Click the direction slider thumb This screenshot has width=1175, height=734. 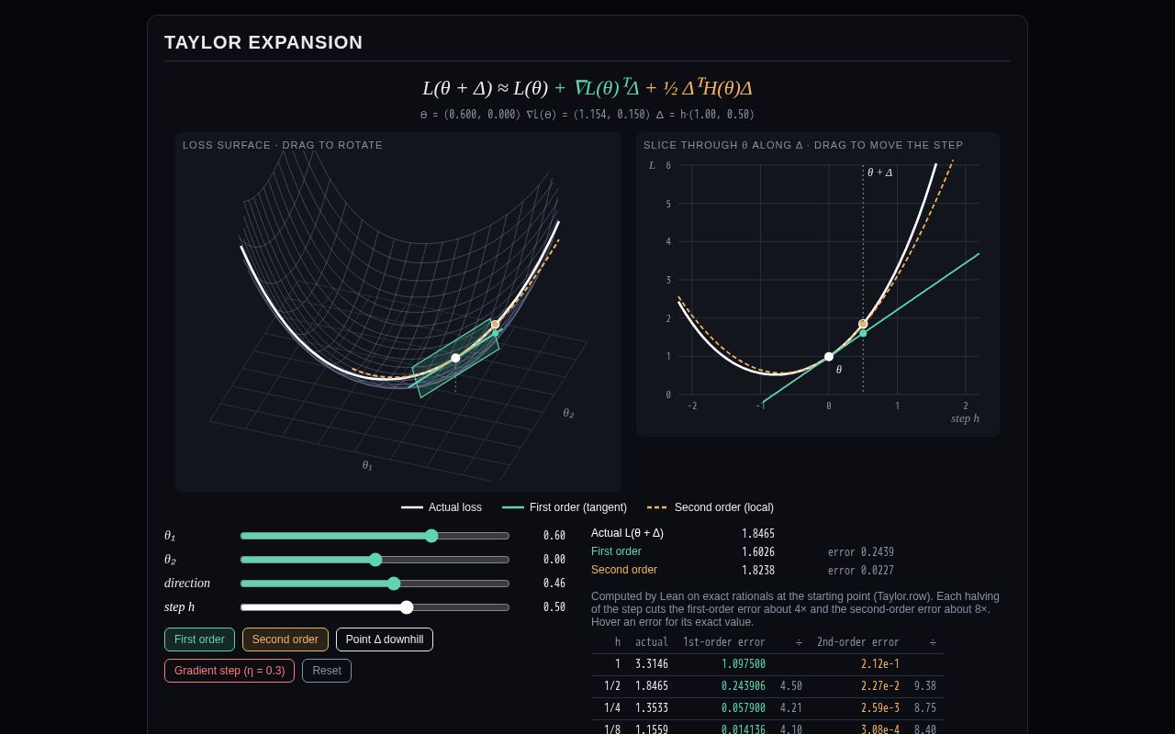click(x=394, y=584)
